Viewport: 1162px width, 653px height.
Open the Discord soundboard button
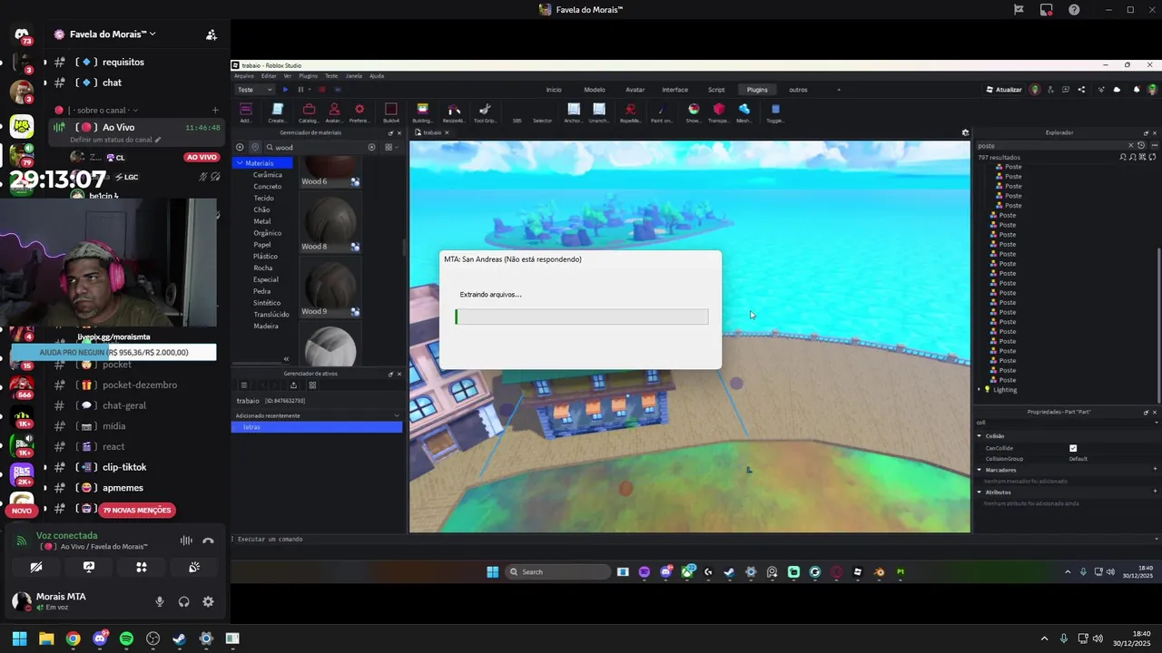(x=194, y=567)
